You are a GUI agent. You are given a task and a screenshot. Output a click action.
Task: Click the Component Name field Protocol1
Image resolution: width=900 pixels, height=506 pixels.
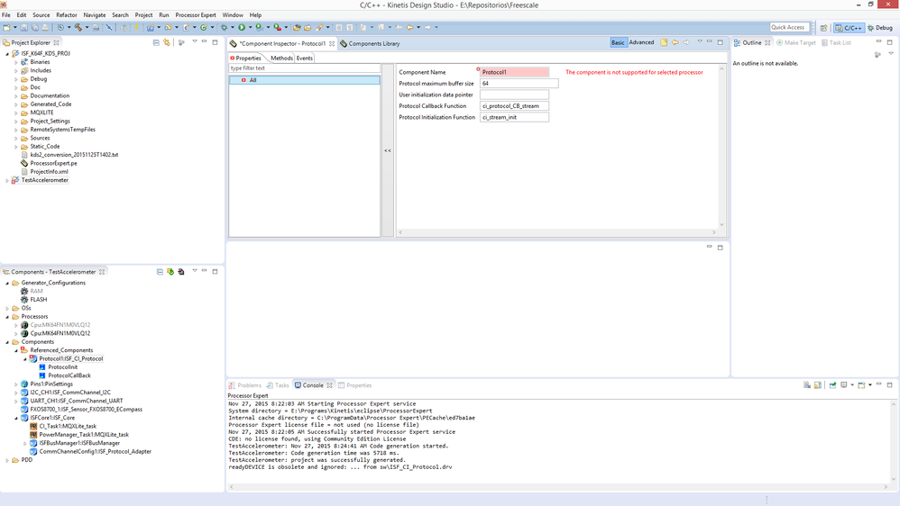tap(514, 72)
